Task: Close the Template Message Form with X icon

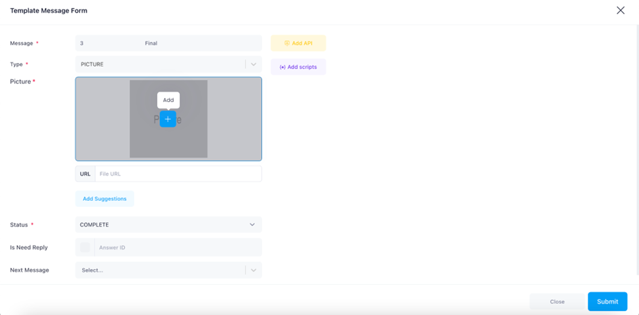Action: pos(620,10)
